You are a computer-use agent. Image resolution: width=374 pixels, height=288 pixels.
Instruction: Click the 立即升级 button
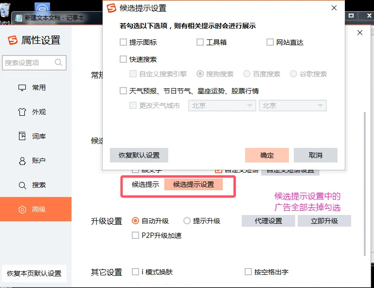[x=324, y=221]
